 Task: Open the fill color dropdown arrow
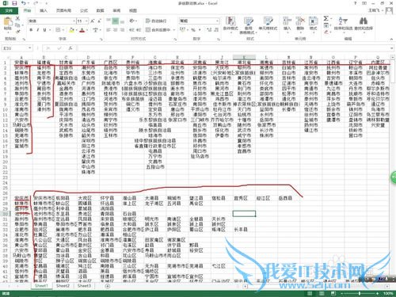click(76, 30)
